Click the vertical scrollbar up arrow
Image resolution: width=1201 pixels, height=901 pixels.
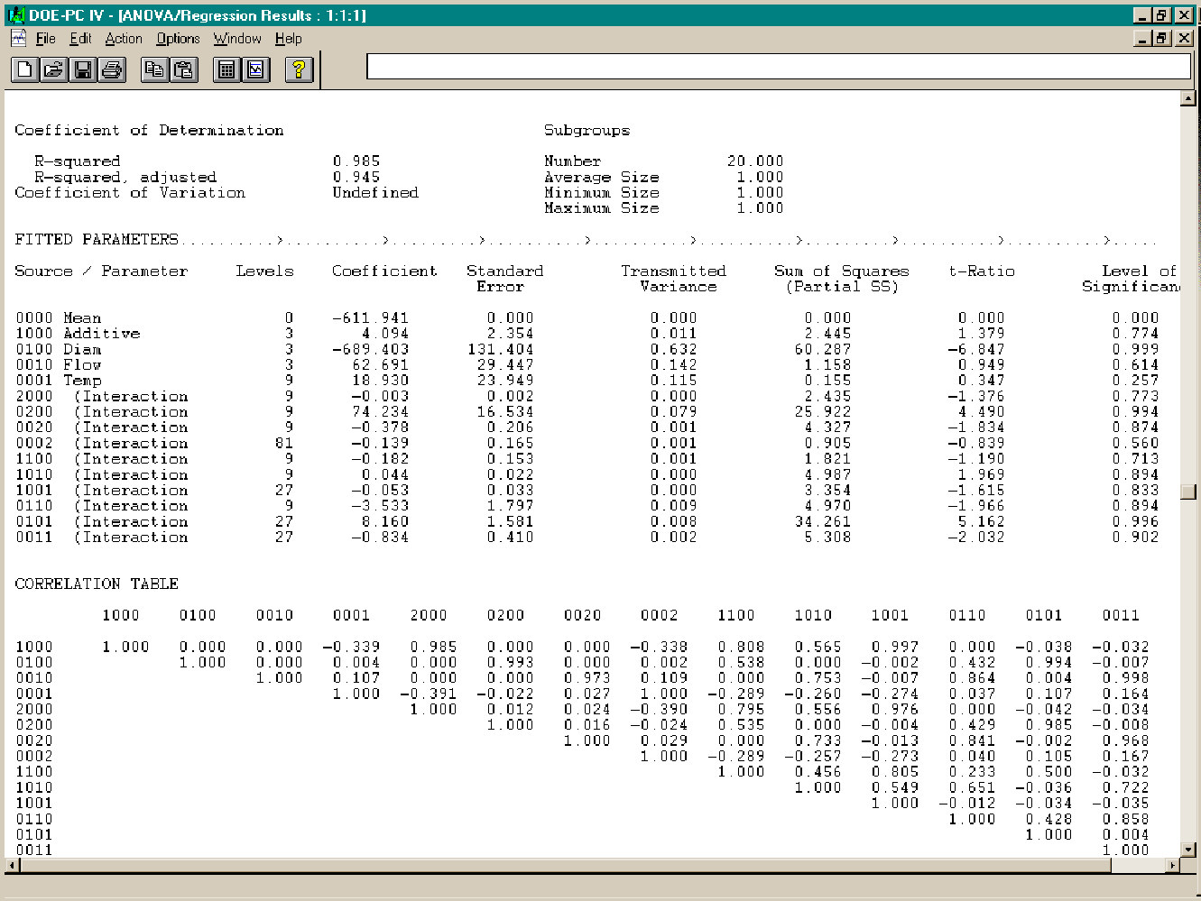click(x=1188, y=98)
